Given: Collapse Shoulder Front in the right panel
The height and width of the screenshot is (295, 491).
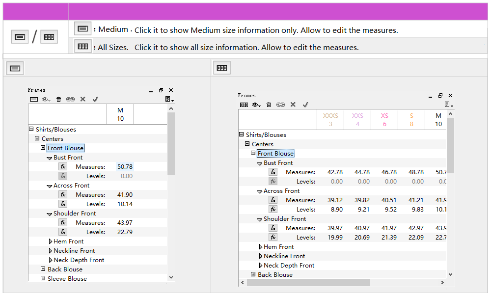Looking at the screenshot, I should point(260,219).
